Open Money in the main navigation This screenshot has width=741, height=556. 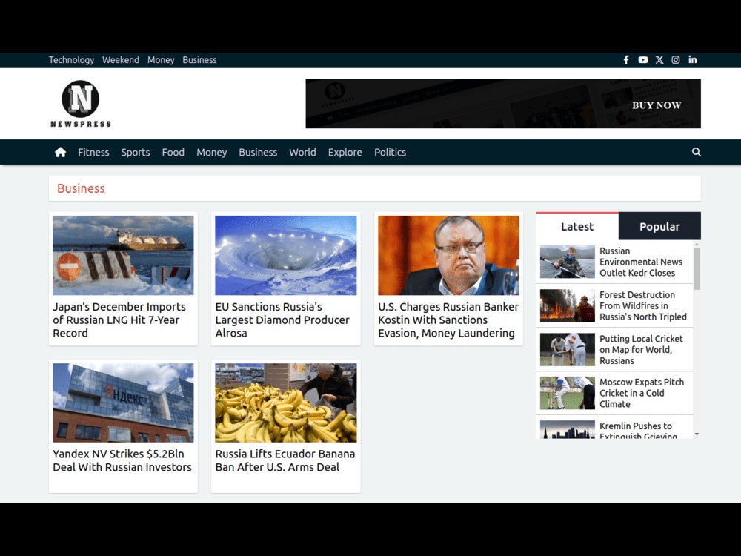pos(212,152)
